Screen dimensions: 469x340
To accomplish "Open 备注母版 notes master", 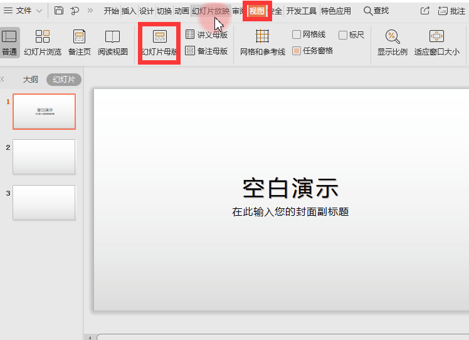I will click(206, 51).
